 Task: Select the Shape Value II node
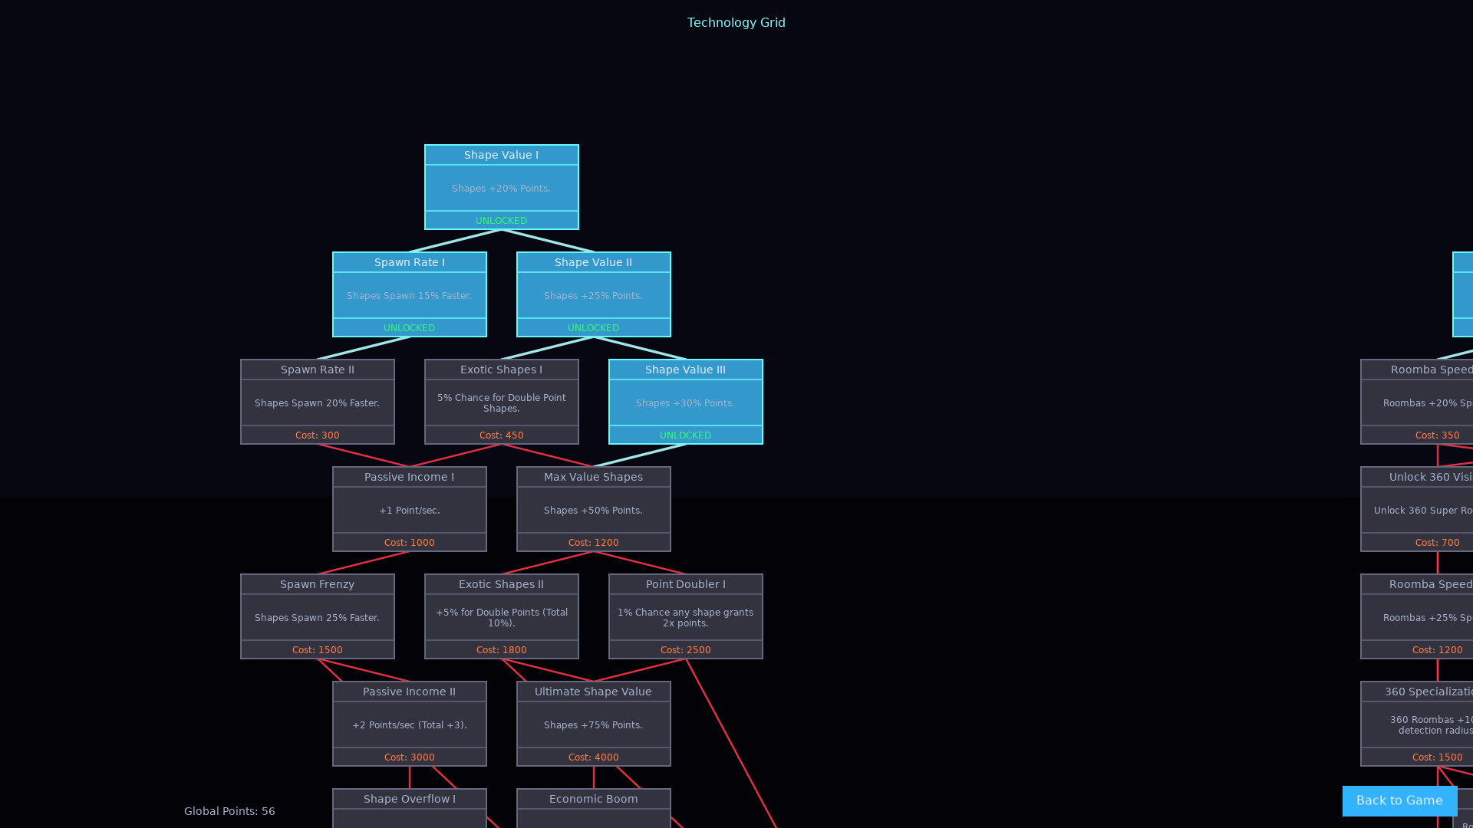click(x=594, y=294)
